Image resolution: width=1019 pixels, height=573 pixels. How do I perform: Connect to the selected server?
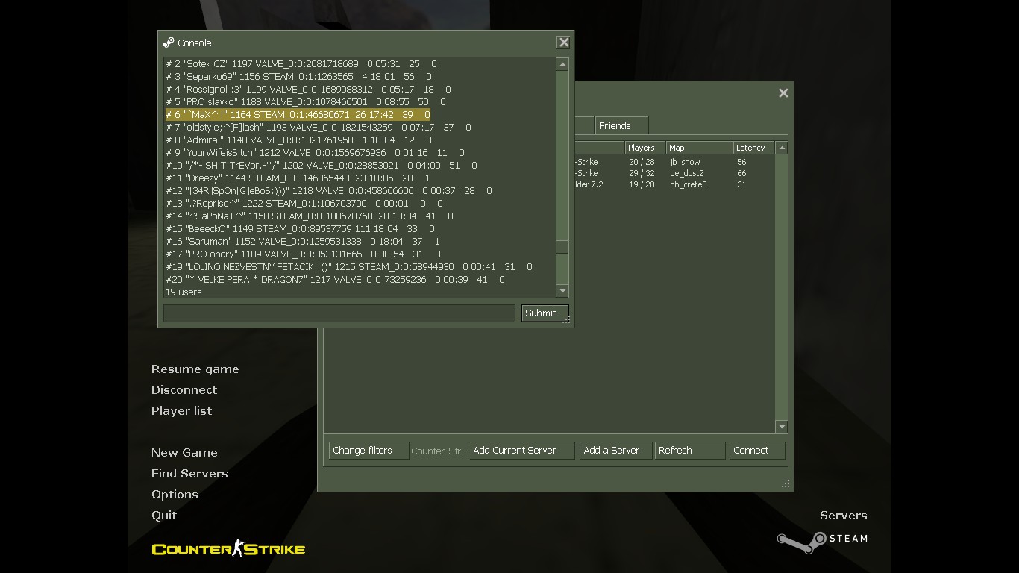[x=756, y=451]
